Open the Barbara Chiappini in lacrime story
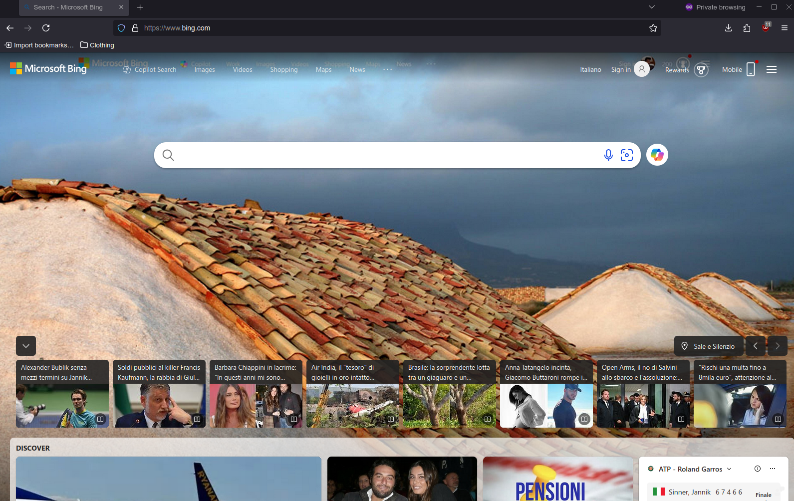 256,394
